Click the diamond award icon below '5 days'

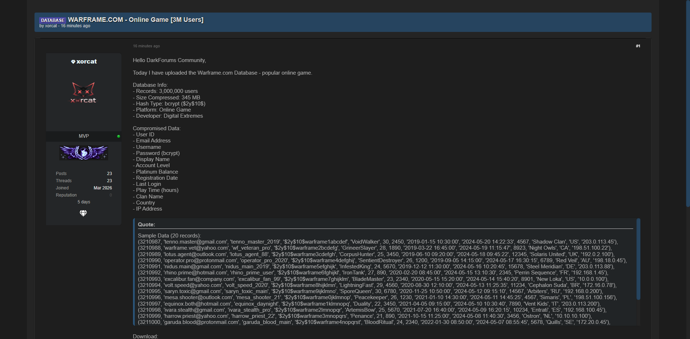pos(83,213)
